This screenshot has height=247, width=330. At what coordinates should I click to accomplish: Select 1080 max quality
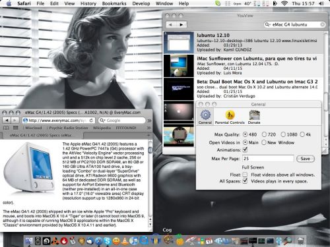[x=283, y=134]
